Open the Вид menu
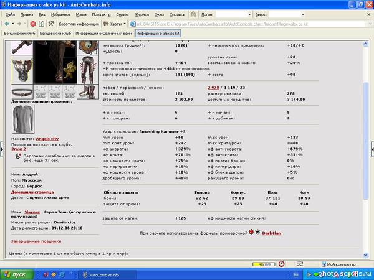This screenshot has width=374, height=280. [x=42, y=14]
